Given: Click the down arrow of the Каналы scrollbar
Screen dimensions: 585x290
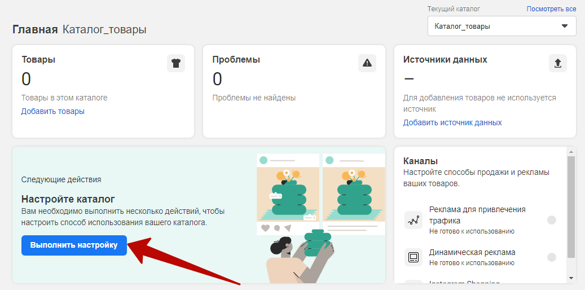Looking at the screenshot, I should [571, 278].
